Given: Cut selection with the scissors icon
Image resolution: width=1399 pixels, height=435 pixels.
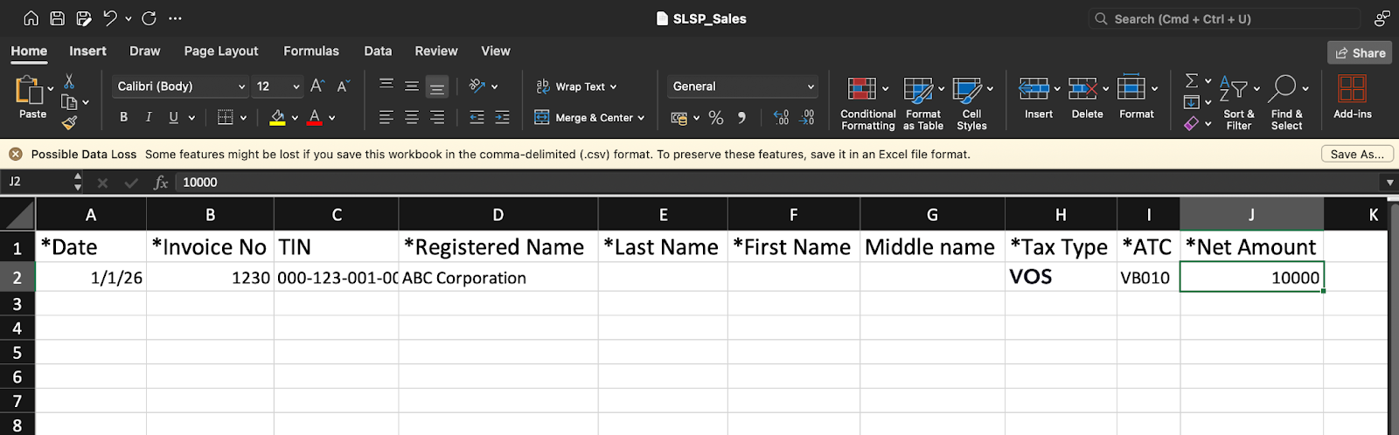Looking at the screenshot, I should point(69,81).
